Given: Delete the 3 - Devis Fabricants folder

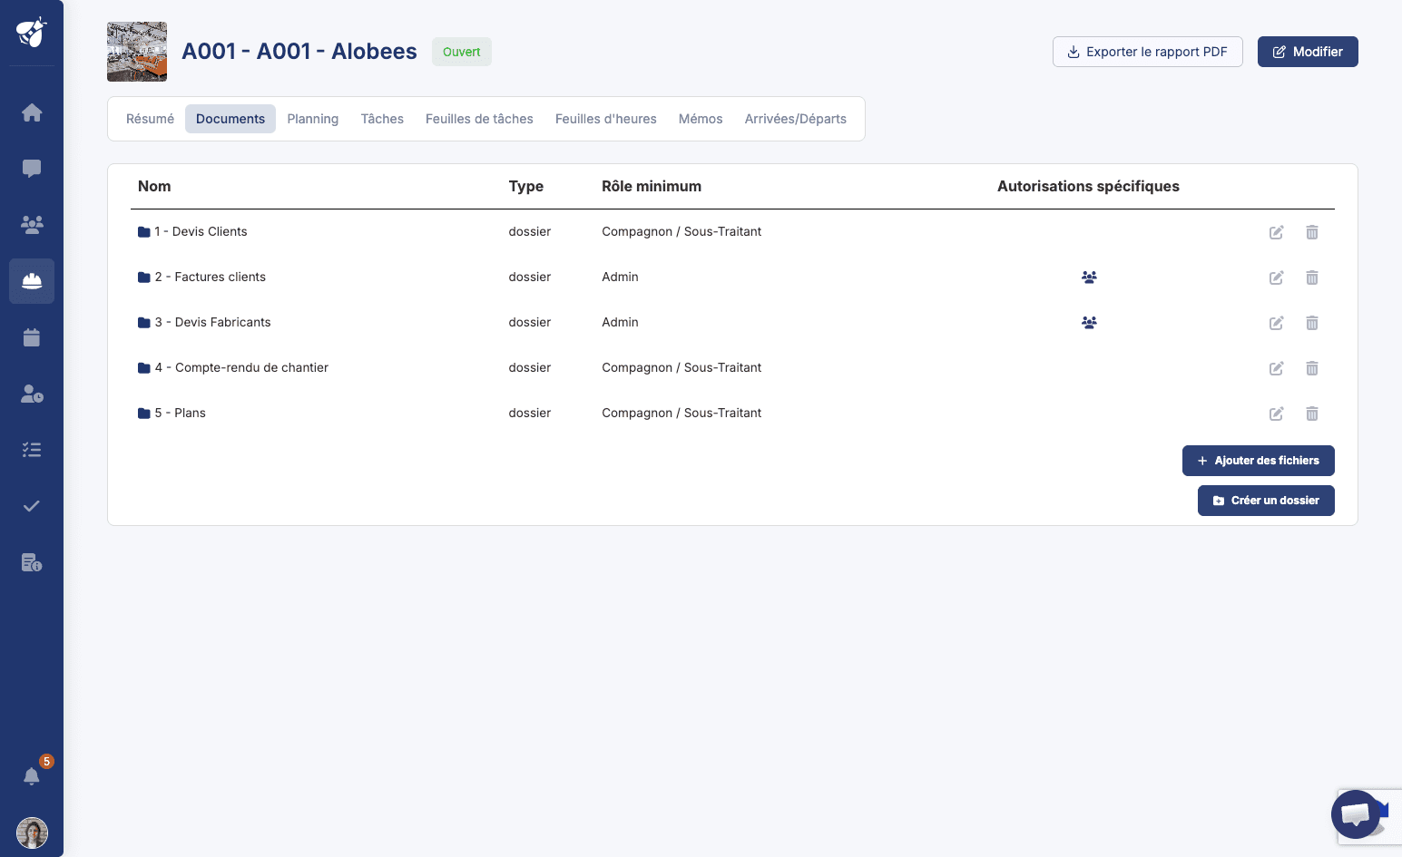Looking at the screenshot, I should click(1312, 323).
